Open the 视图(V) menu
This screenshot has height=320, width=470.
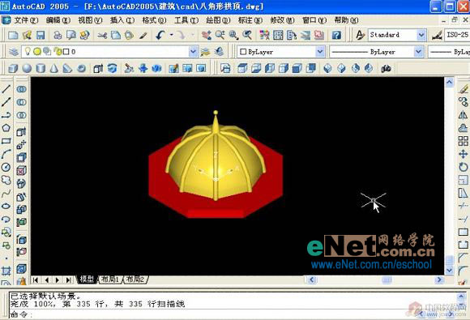point(90,20)
